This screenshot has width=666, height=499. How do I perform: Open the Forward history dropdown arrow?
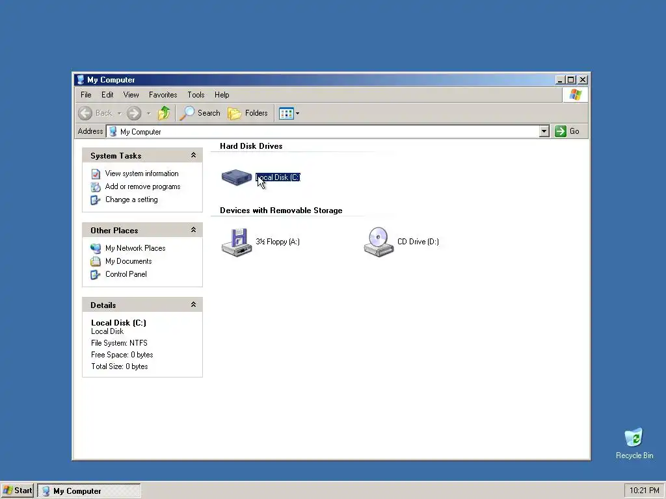click(148, 113)
